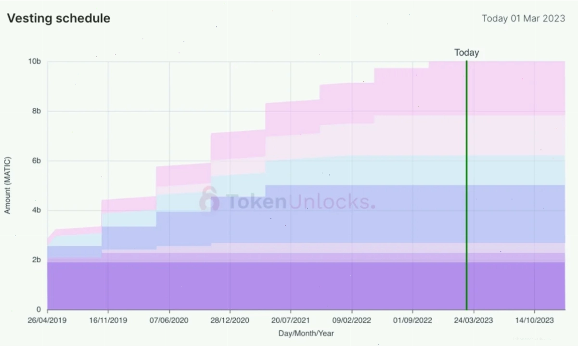Click the TokenUnlocks padlock logo watermark
578x347 pixels.
[x=209, y=199]
